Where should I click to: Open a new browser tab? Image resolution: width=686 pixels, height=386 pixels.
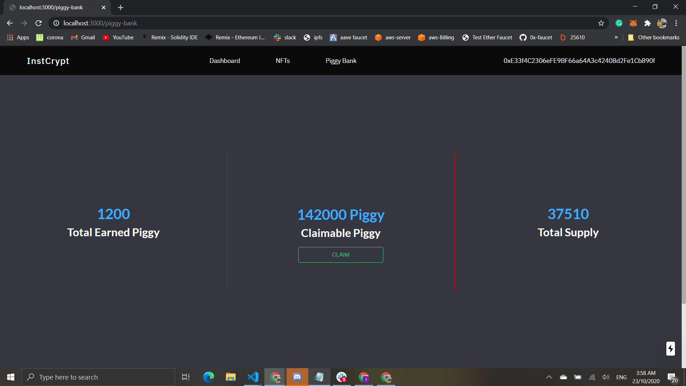[x=120, y=8]
